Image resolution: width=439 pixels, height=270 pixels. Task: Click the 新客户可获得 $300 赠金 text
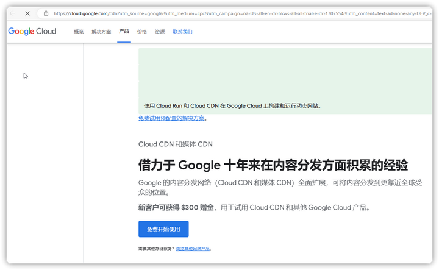[176, 208]
